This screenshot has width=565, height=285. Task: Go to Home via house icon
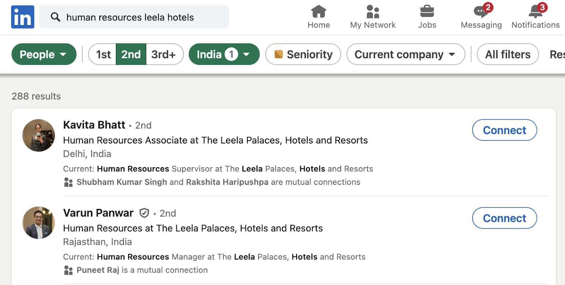pos(319,12)
